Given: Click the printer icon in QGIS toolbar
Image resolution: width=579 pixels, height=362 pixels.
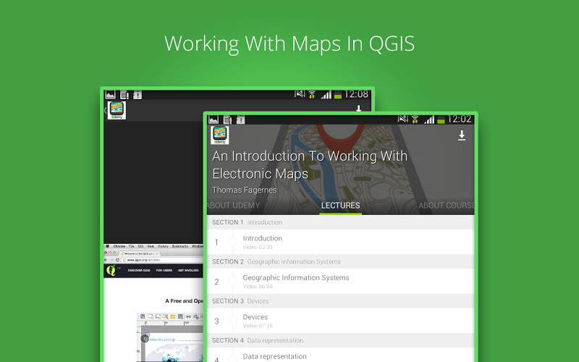Looking at the screenshot, I should 188,316.
